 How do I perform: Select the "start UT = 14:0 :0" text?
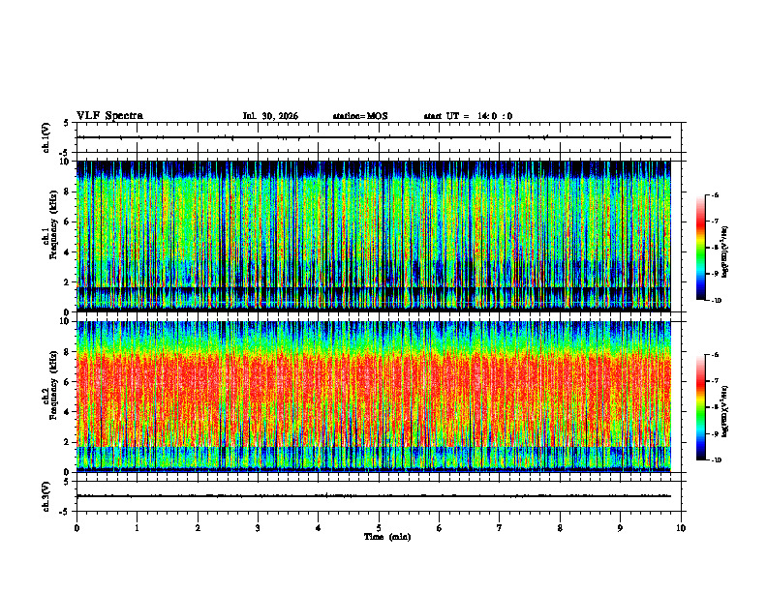pos(468,116)
